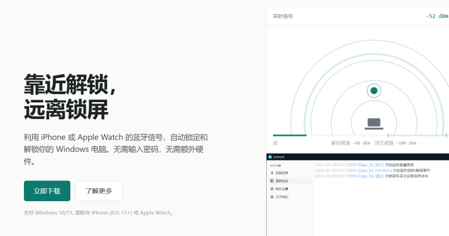Screen dimensions: 449x236
Task: Click the 近 label under the bar
Action: (x=275, y=143)
